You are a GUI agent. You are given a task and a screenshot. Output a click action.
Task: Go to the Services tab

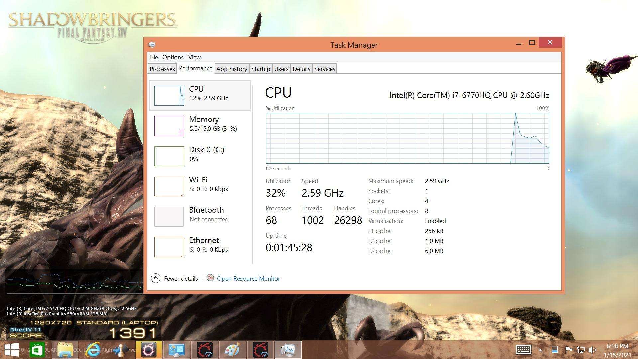(324, 69)
